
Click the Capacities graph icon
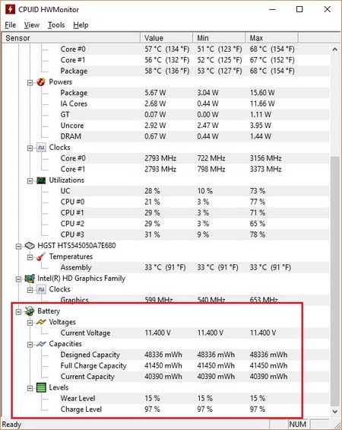[x=41, y=344]
